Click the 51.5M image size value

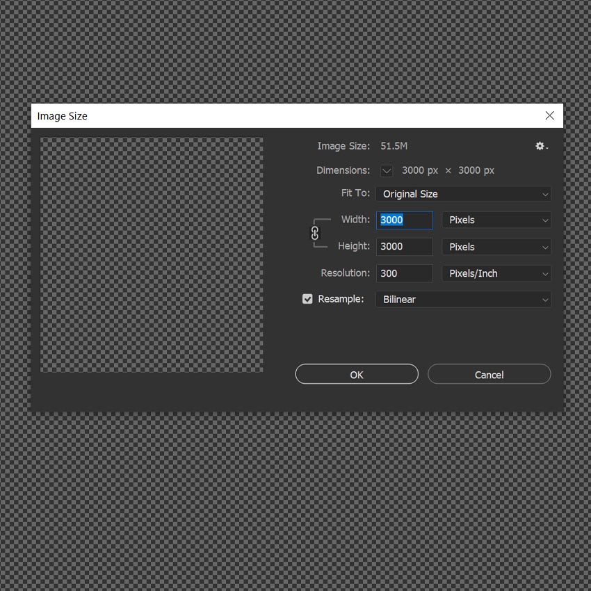[394, 146]
